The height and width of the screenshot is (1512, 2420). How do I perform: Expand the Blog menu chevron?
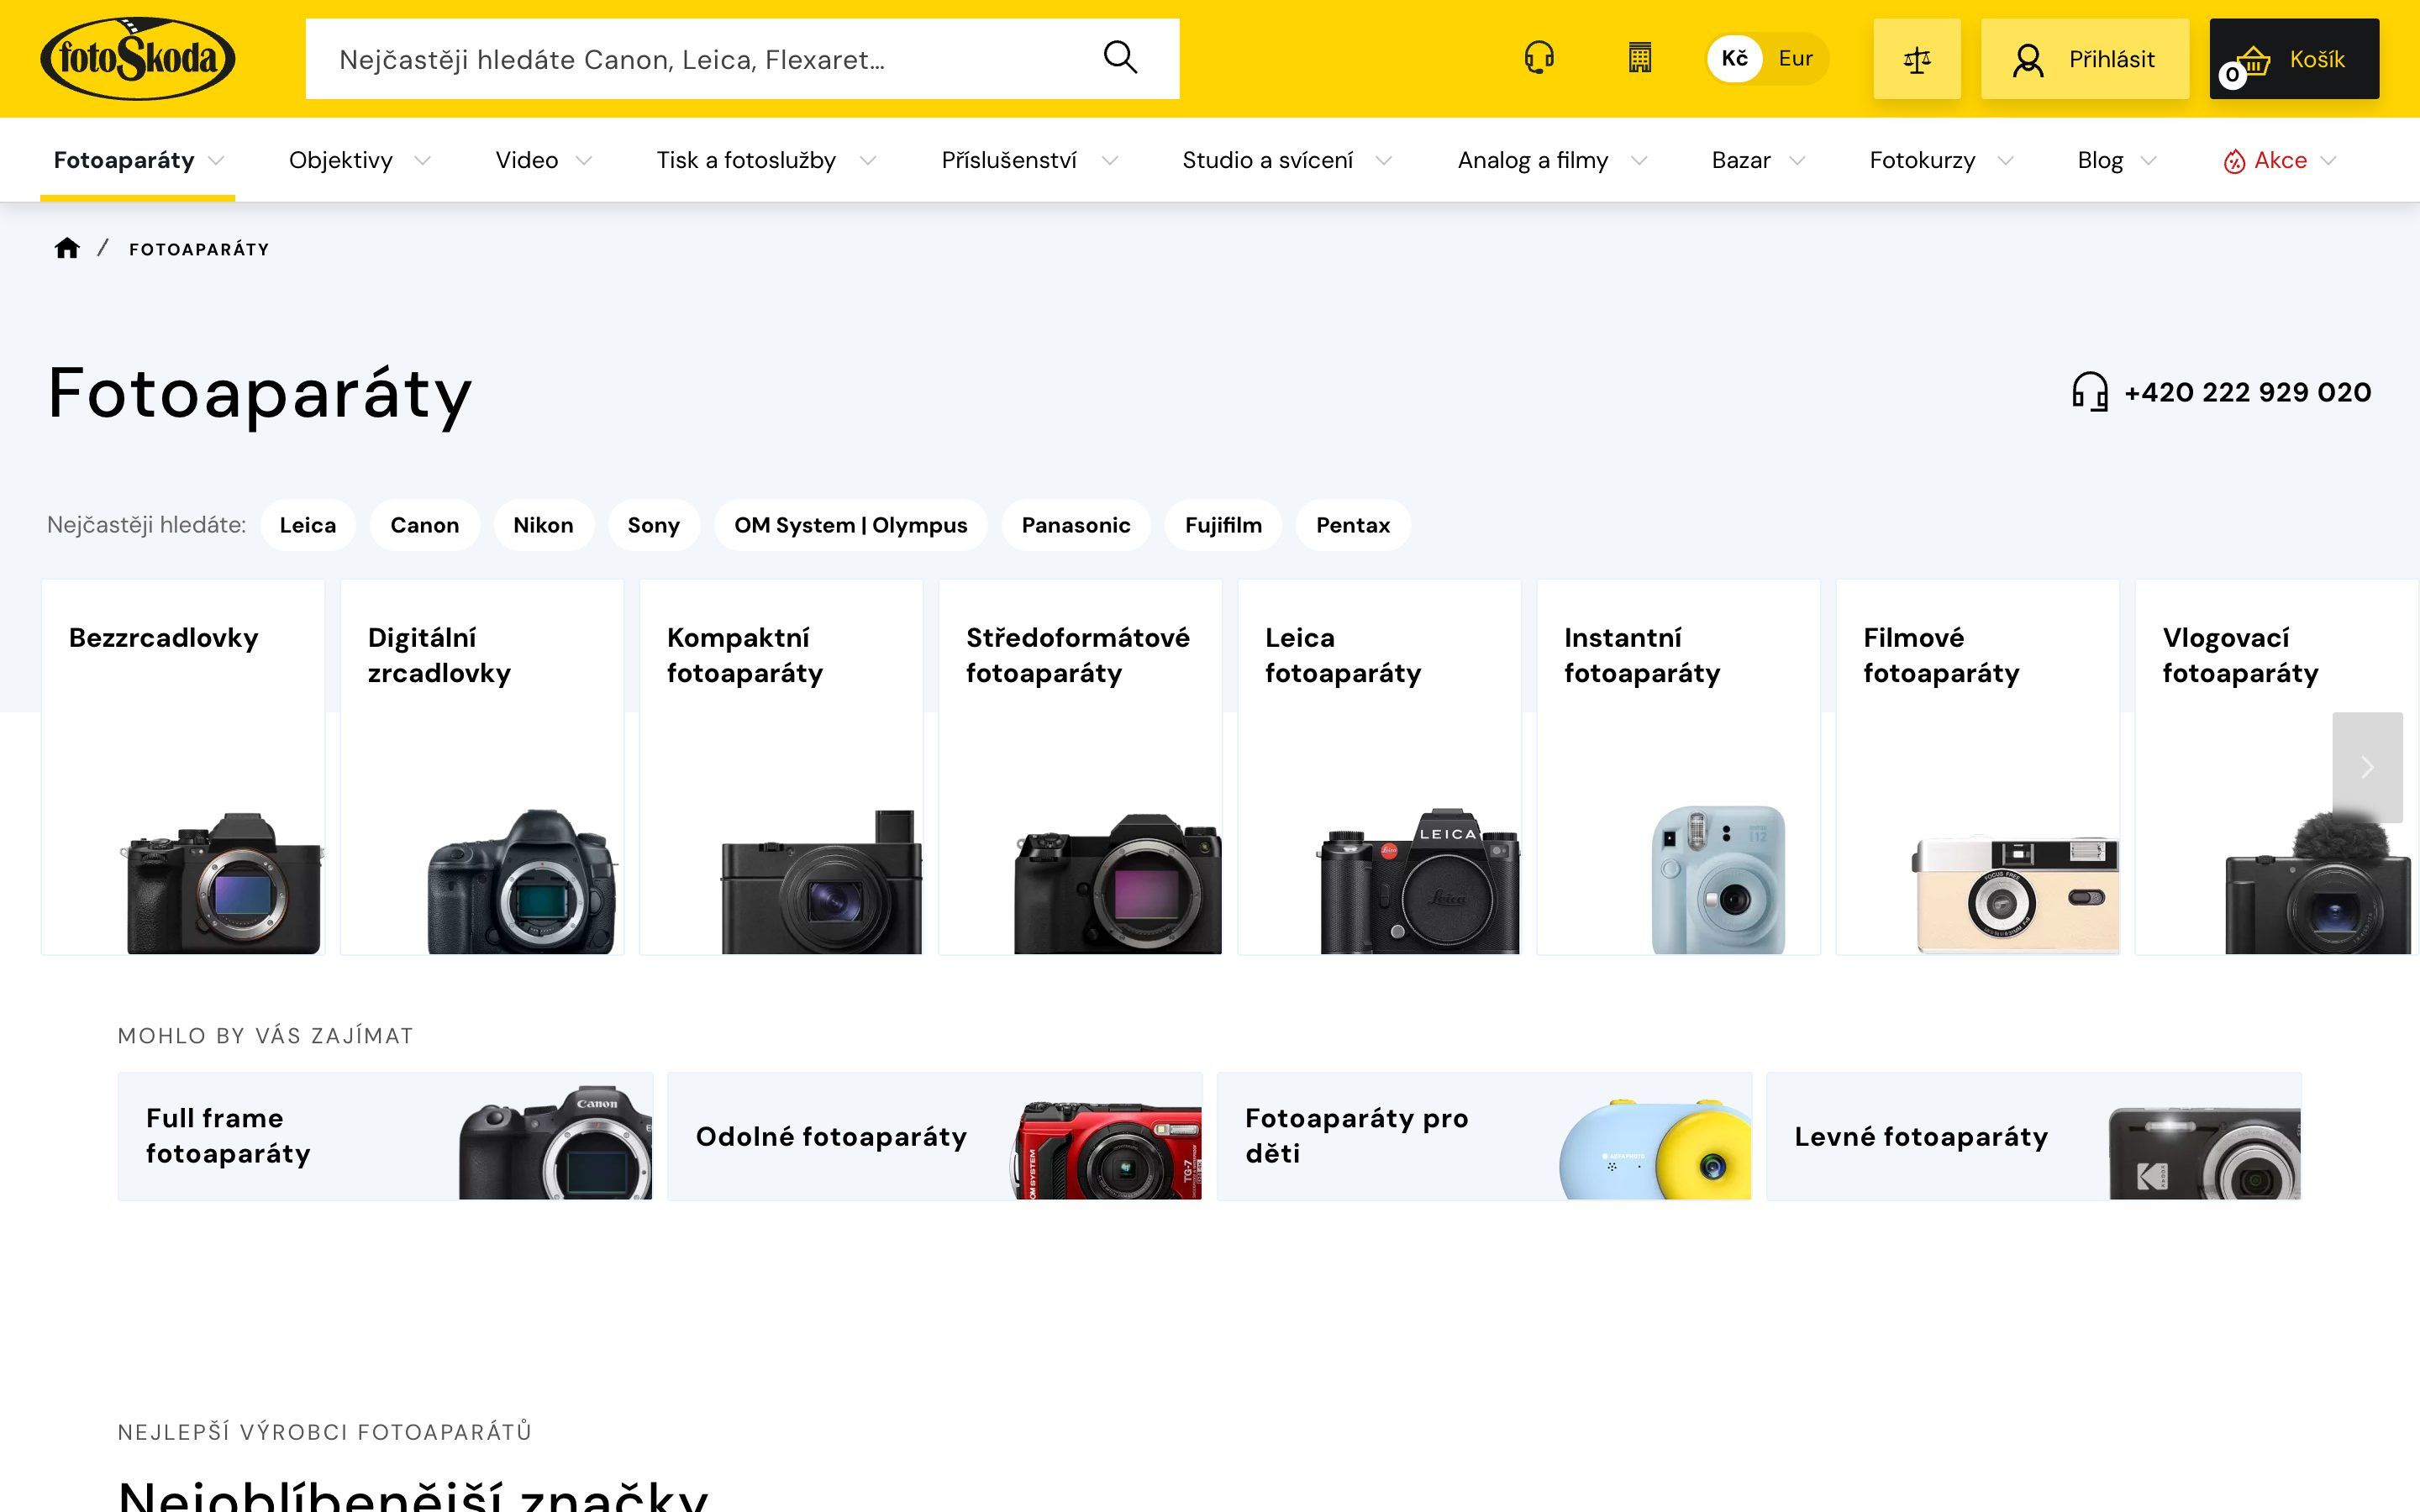(x=2148, y=161)
